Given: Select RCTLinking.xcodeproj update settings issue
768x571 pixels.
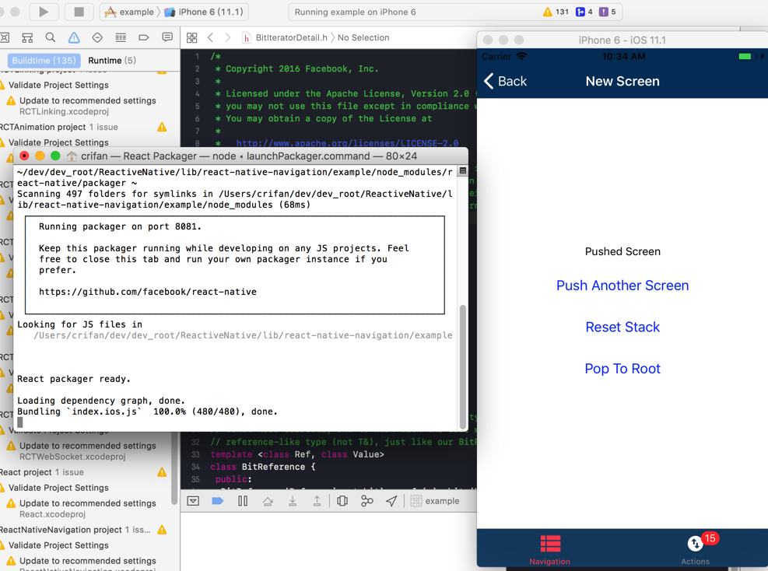Looking at the screenshot, I should click(87, 106).
